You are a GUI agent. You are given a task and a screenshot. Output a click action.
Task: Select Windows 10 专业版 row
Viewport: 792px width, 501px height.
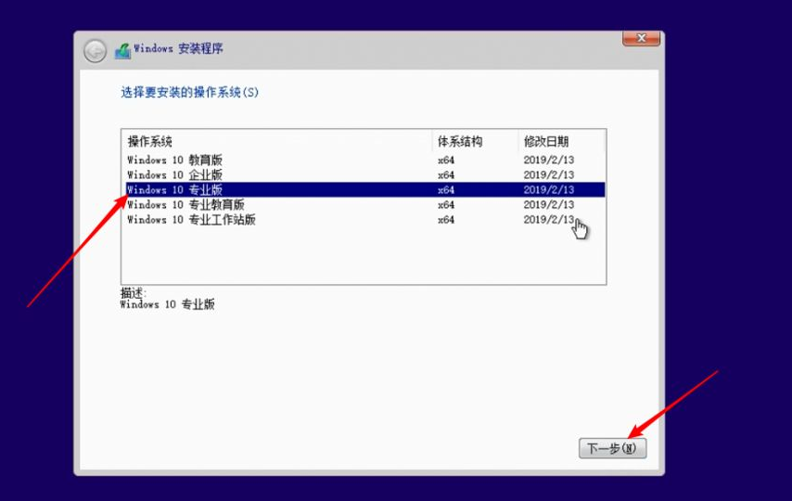[x=365, y=189]
